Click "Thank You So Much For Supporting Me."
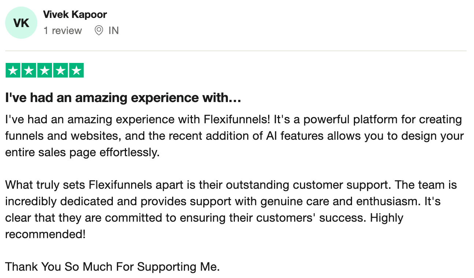Image resolution: width=474 pixels, height=278 pixels. click(x=112, y=267)
